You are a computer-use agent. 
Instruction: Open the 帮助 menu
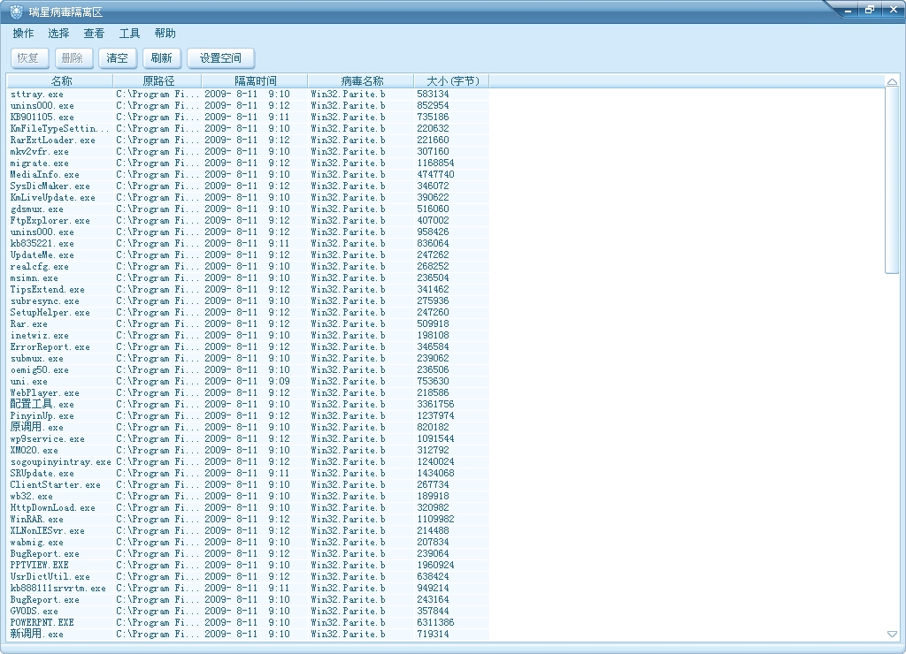(x=165, y=34)
